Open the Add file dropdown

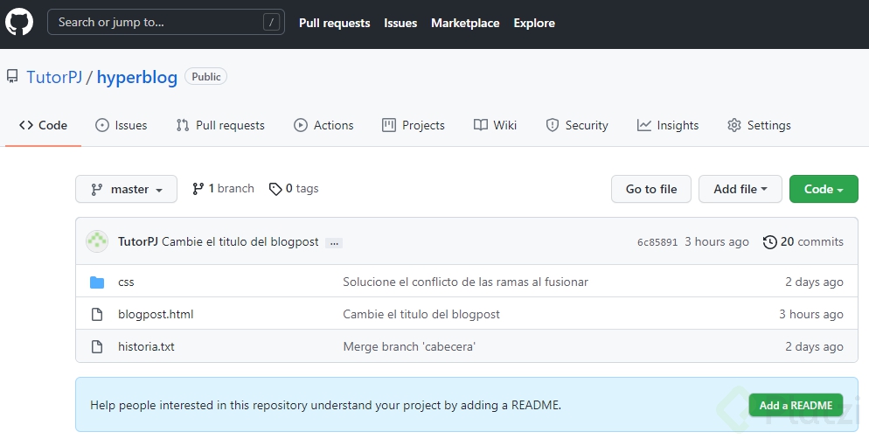[740, 189]
